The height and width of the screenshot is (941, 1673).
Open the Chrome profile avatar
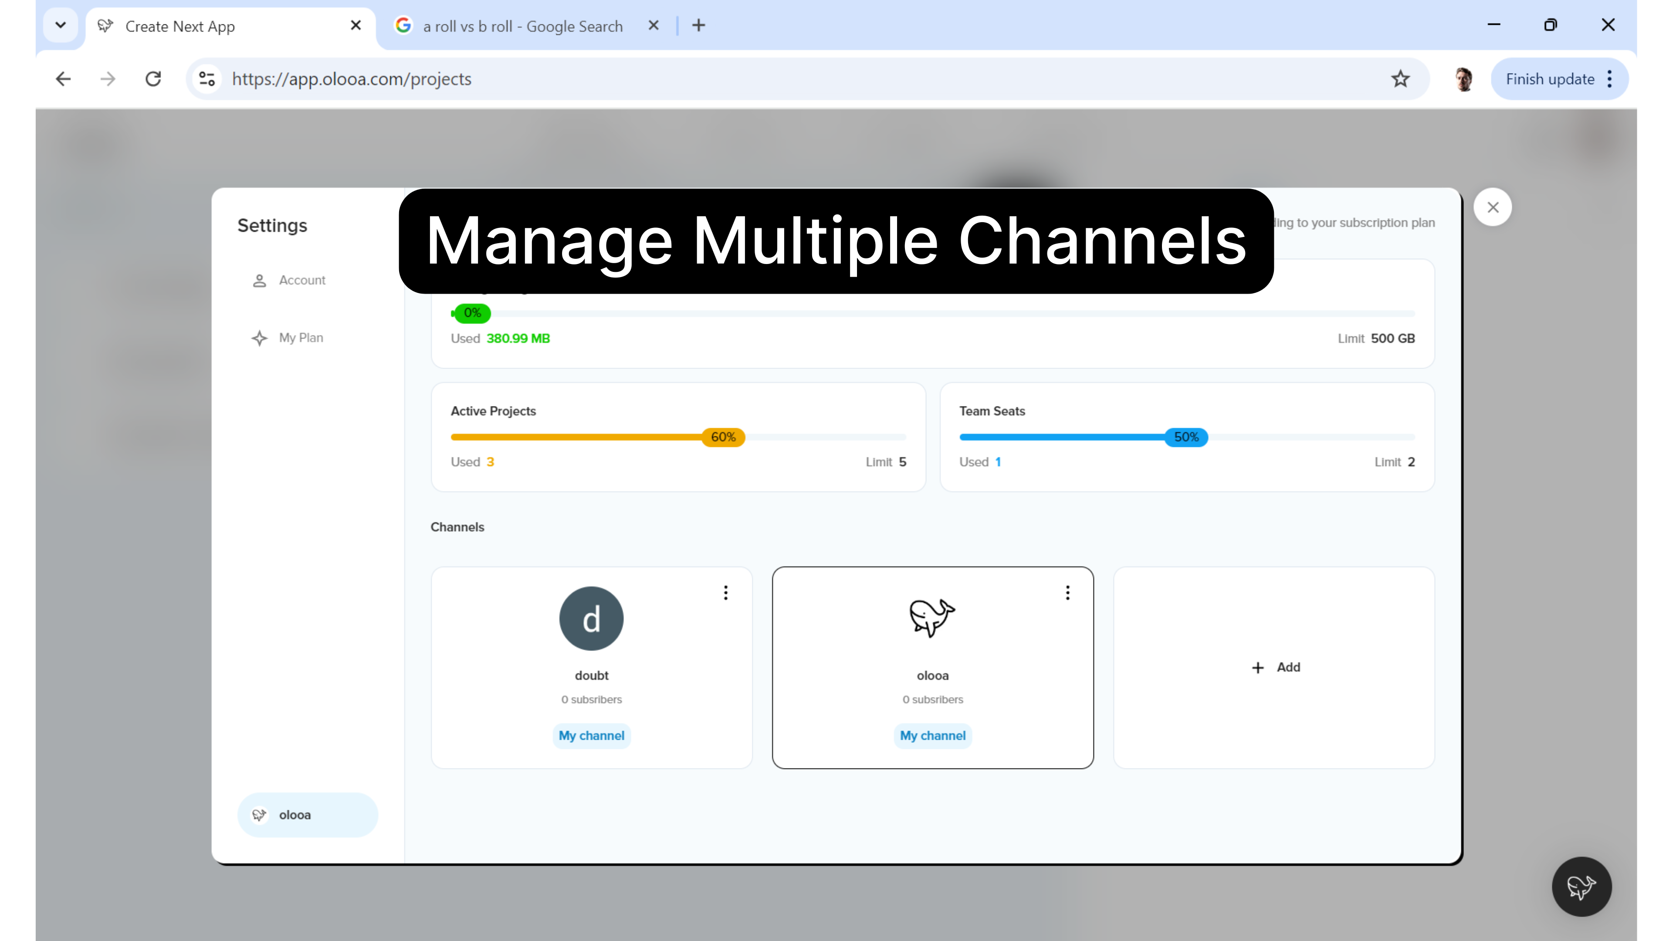click(1463, 79)
